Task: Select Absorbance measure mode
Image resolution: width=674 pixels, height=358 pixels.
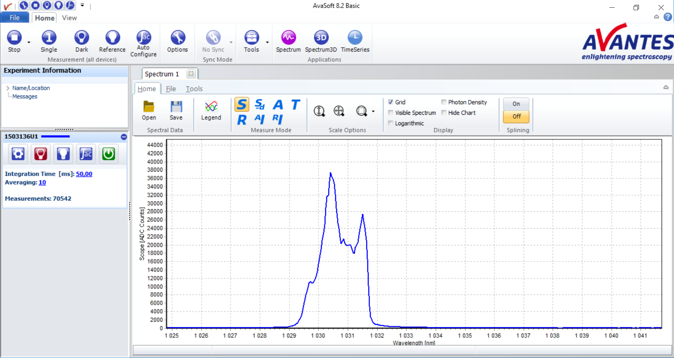Action: 278,105
